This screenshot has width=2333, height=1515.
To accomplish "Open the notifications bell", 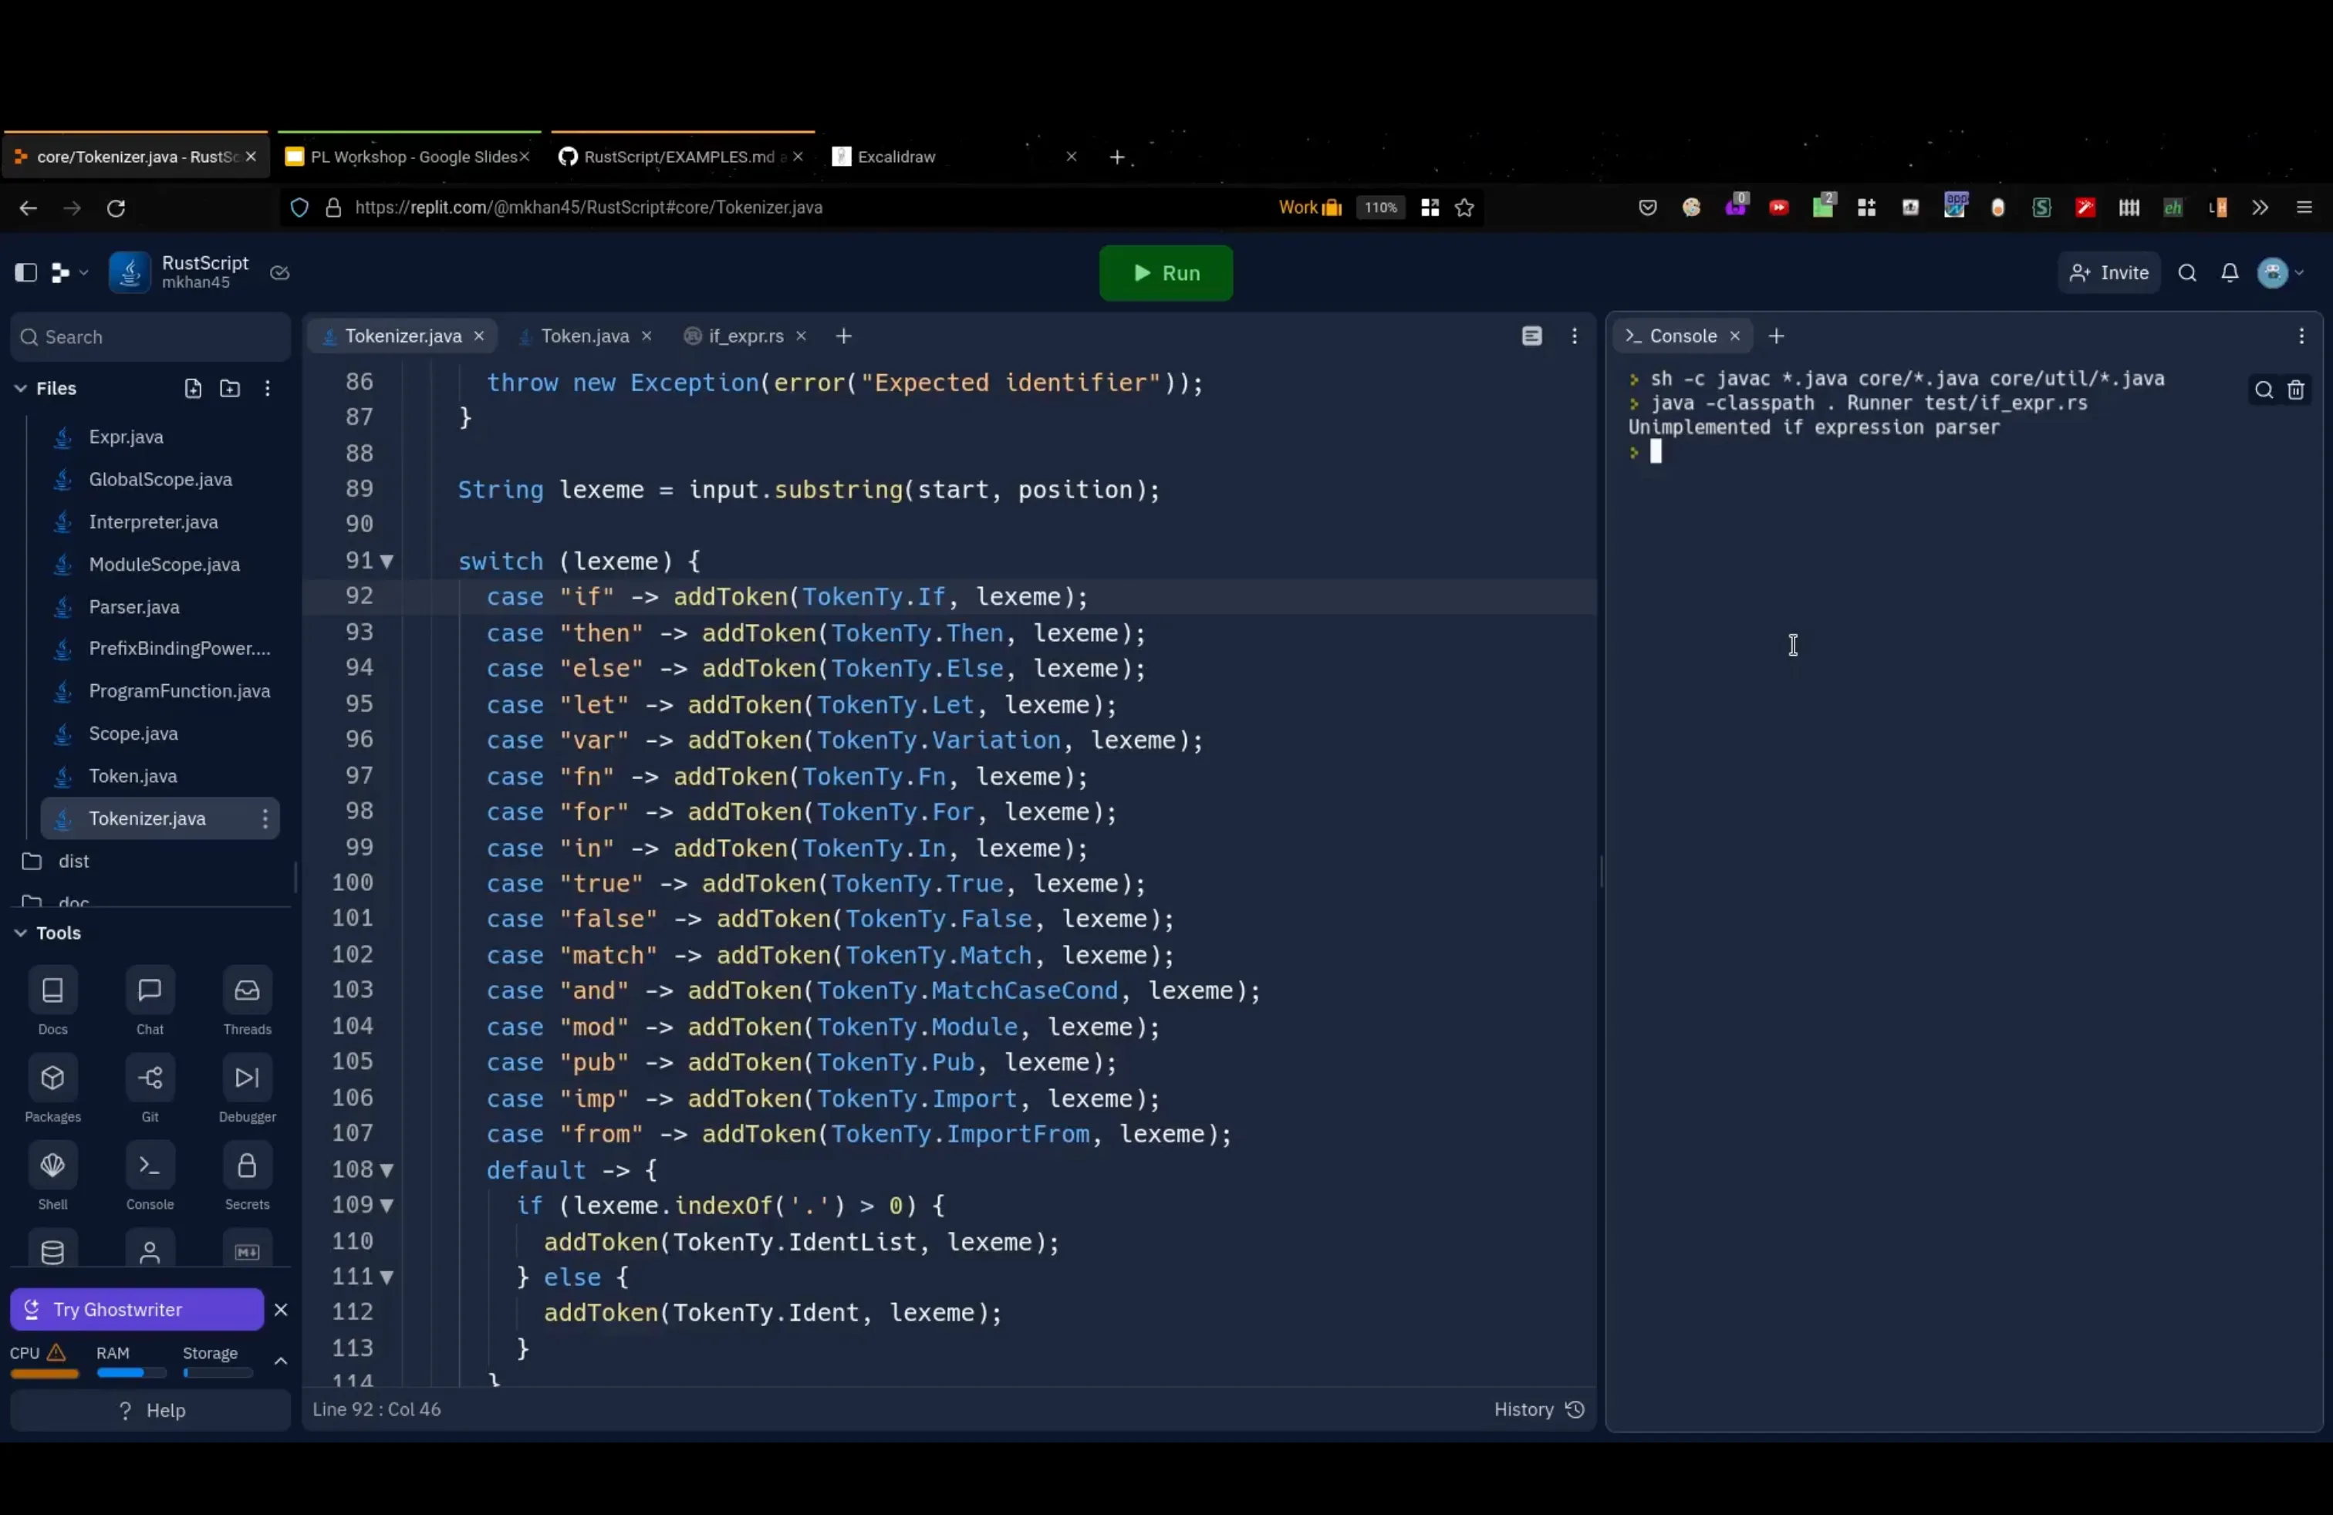I will (2229, 273).
